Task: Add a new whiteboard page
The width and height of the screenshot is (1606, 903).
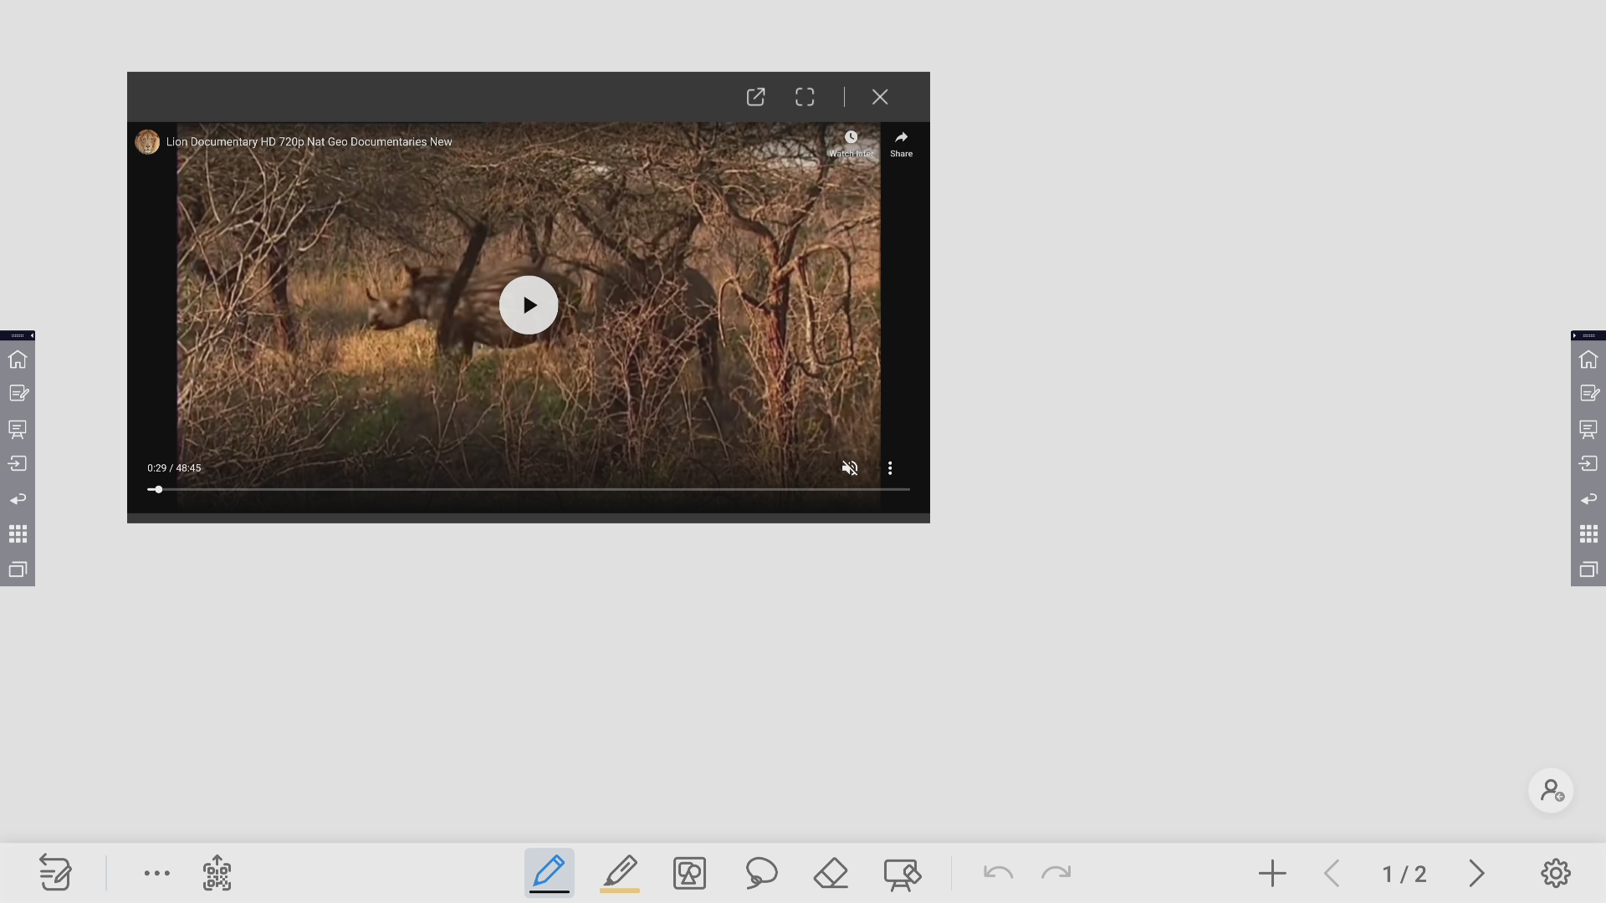Action: pos(1271,874)
